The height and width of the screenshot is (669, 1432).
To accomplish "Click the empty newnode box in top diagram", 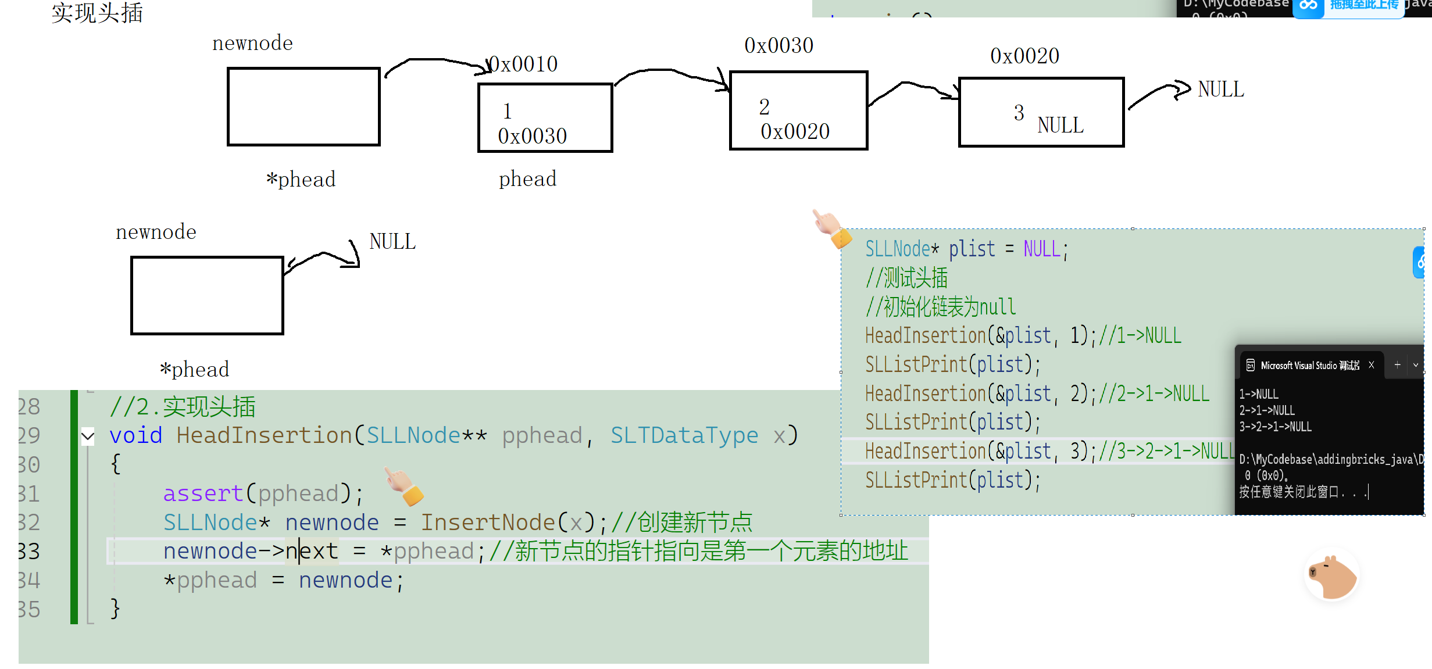I will click(x=303, y=107).
